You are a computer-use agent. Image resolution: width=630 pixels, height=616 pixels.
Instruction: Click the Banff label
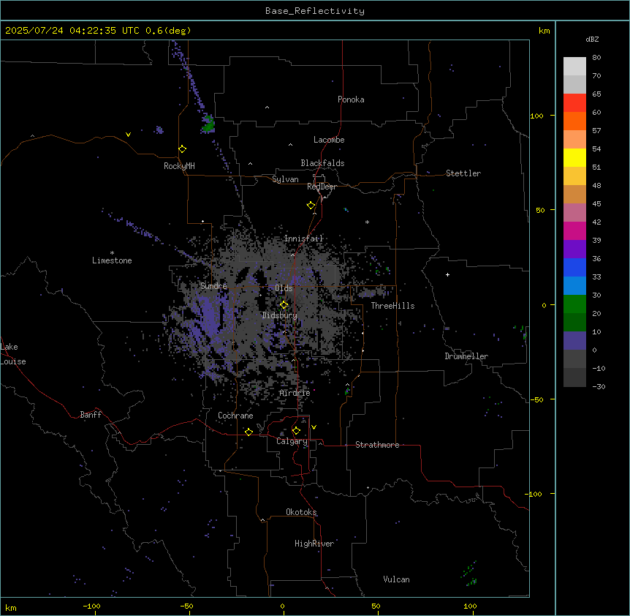(x=91, y=415)
